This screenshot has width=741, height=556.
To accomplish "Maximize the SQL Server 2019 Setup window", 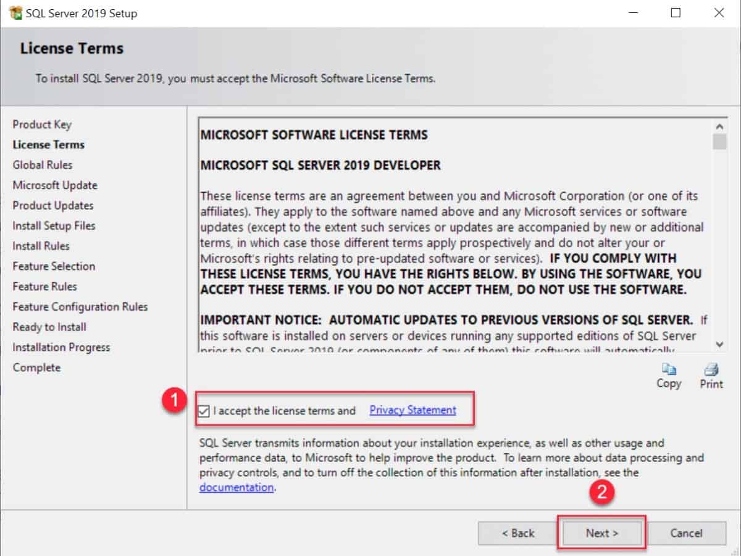I will pyautogui.click(x=676, y=13).
